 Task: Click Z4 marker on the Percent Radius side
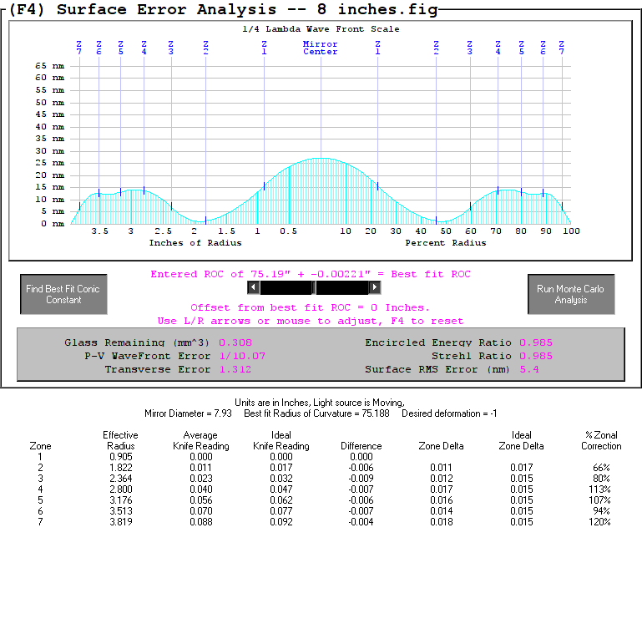point(498,48)
